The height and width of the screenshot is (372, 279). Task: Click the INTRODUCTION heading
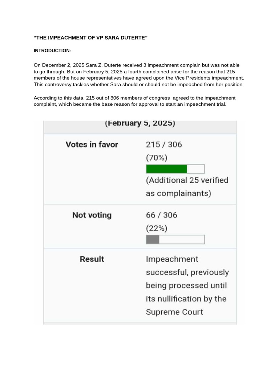pos(52,51)
